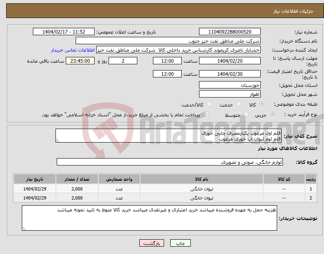Image resolution: width=324 pixels, height=254 pixels.
Task: Click the تاریخ نیاز column header
Action: click(35, 179)
